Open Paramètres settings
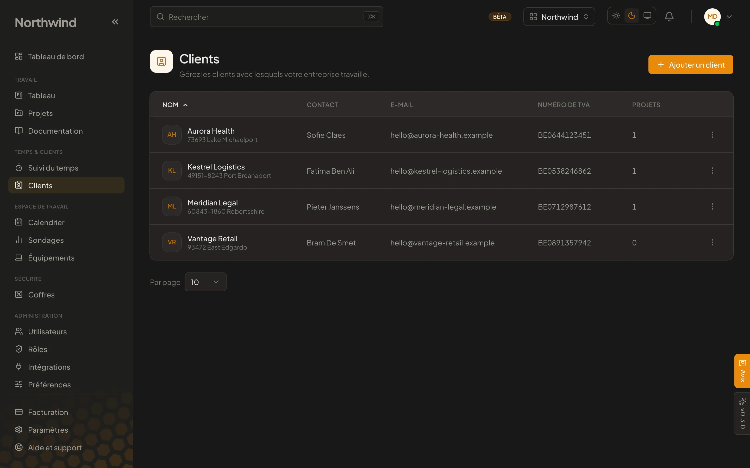The width and height of the screenshot is (750, 468). coord(66,430)
